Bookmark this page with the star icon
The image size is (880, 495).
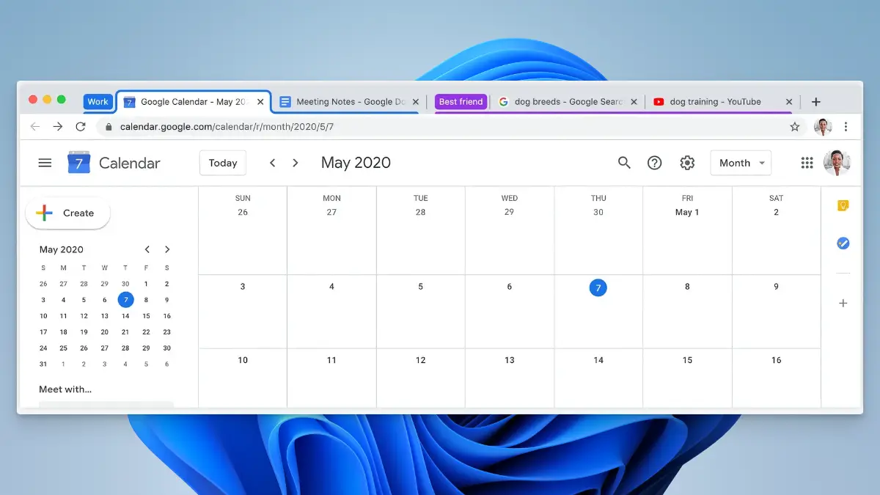pos(794,127)
